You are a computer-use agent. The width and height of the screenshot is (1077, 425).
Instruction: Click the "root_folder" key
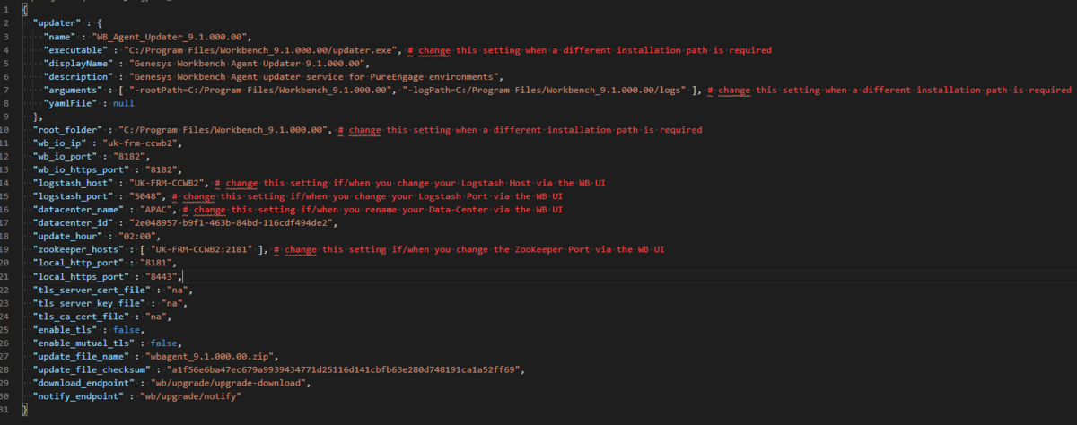[69, 130]
